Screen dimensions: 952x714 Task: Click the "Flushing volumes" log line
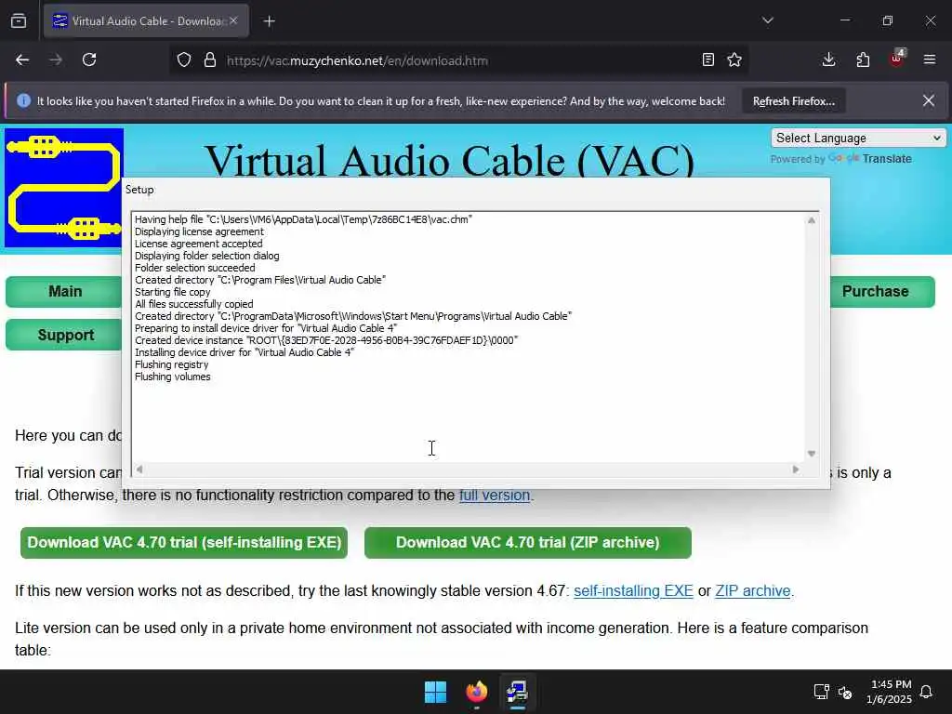(172, 377)
